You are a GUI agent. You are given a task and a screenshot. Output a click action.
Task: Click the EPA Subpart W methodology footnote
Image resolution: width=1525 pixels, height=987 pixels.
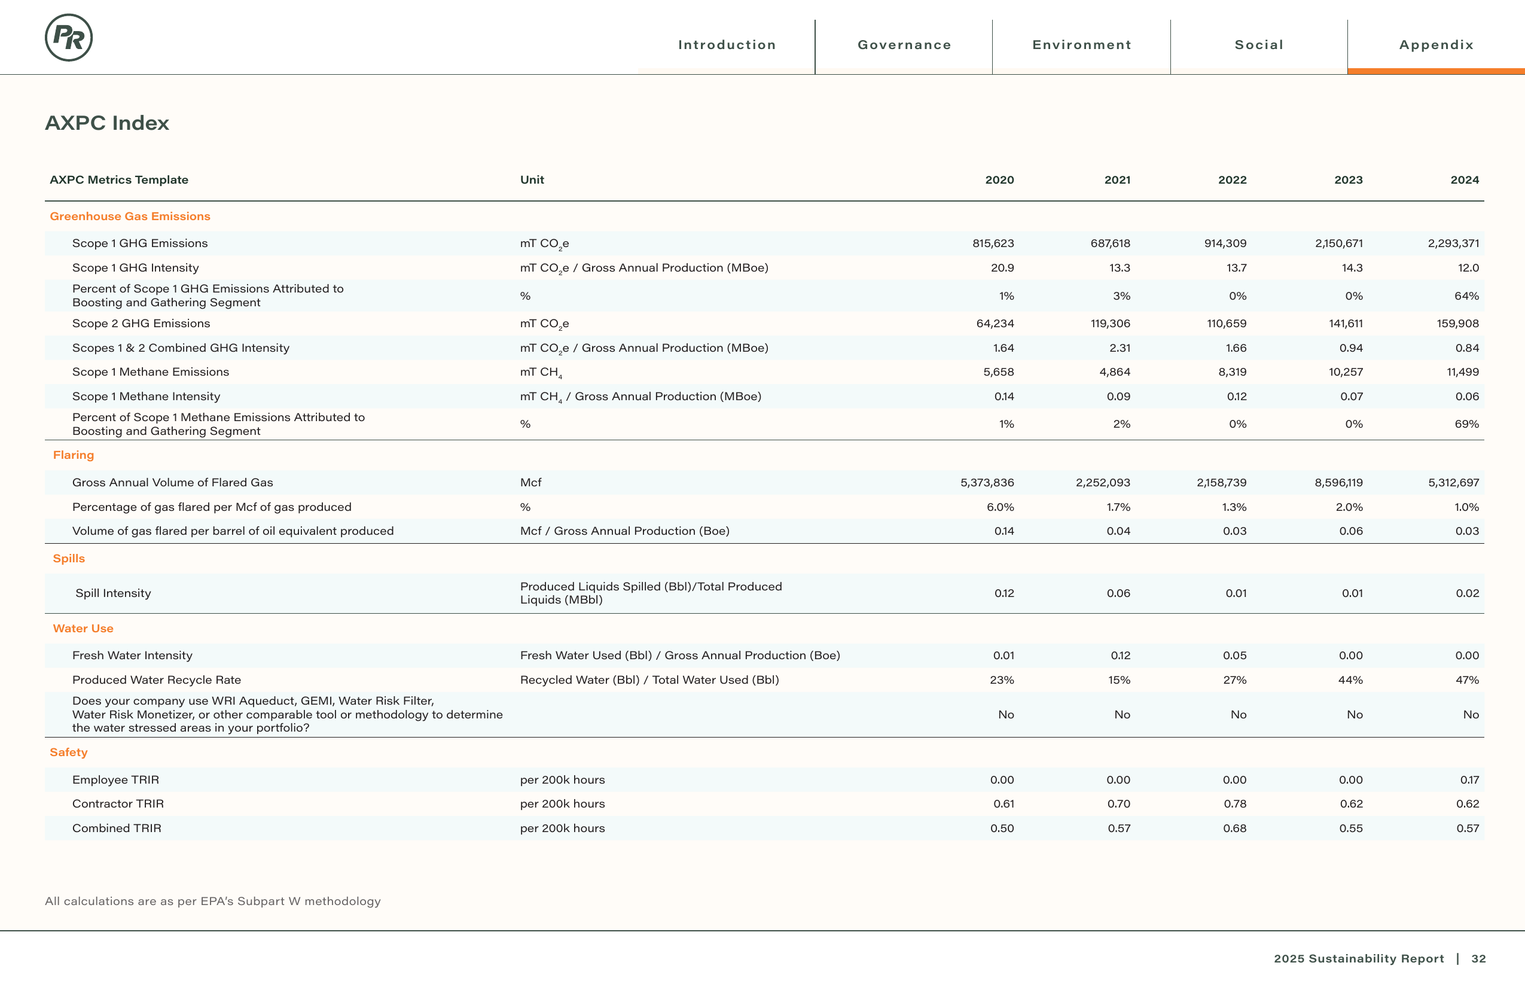213,902
